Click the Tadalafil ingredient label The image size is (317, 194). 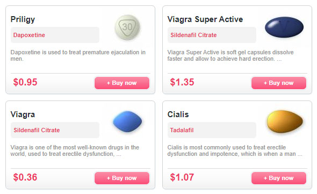tap(182, 130)
